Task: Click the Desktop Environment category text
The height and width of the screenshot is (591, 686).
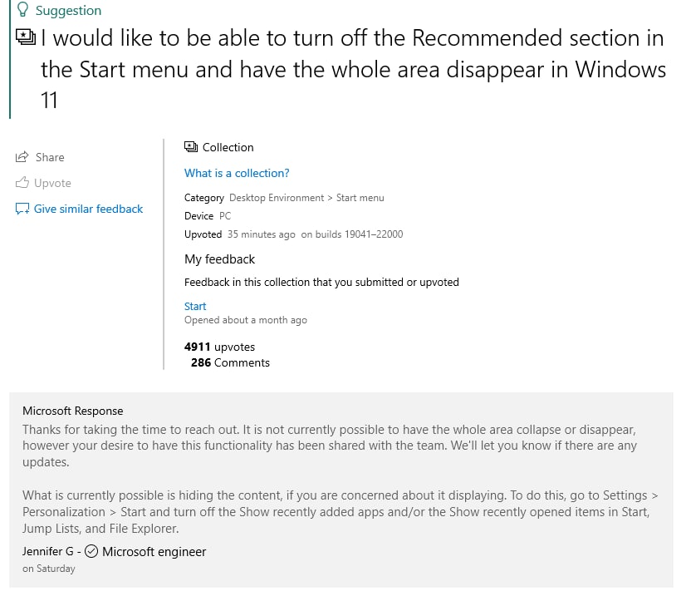Action: coord(277,198)
